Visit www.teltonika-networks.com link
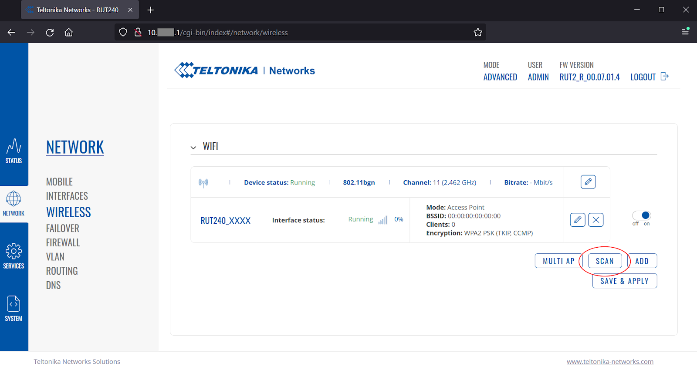The image size is (697, 370). 610,362
